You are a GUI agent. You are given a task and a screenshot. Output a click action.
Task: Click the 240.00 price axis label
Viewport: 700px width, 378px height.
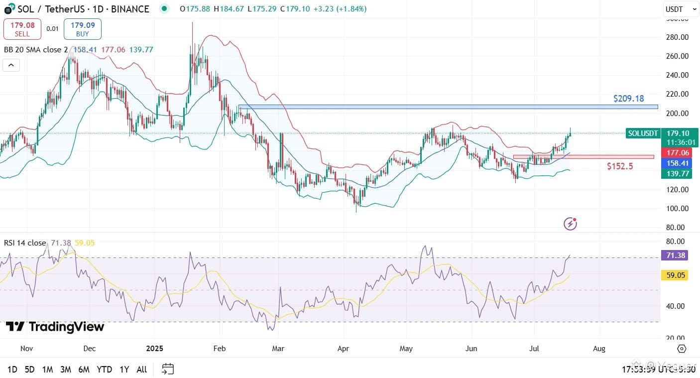pyautogui.click(x=678, y=75)
